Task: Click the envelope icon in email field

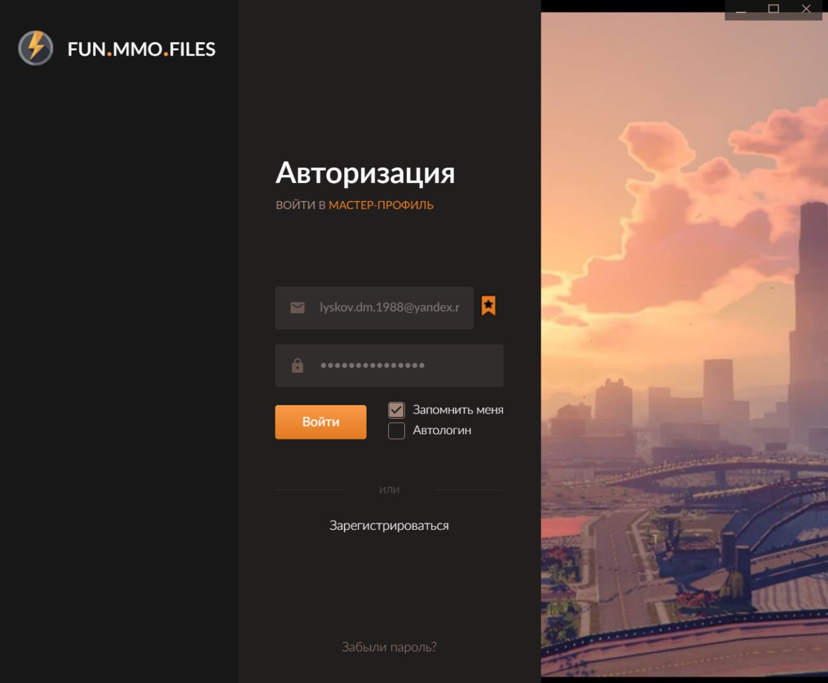Action: tap(298, 308)
